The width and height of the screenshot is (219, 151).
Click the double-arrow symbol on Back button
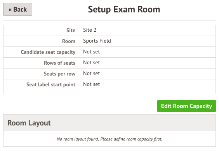(10, 10)
